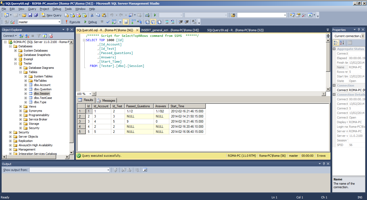Image resolution: width=367 pixels, height=200 pixels.
Task: Expand the Programmability folder node
Action: click(x=21, y=115)
